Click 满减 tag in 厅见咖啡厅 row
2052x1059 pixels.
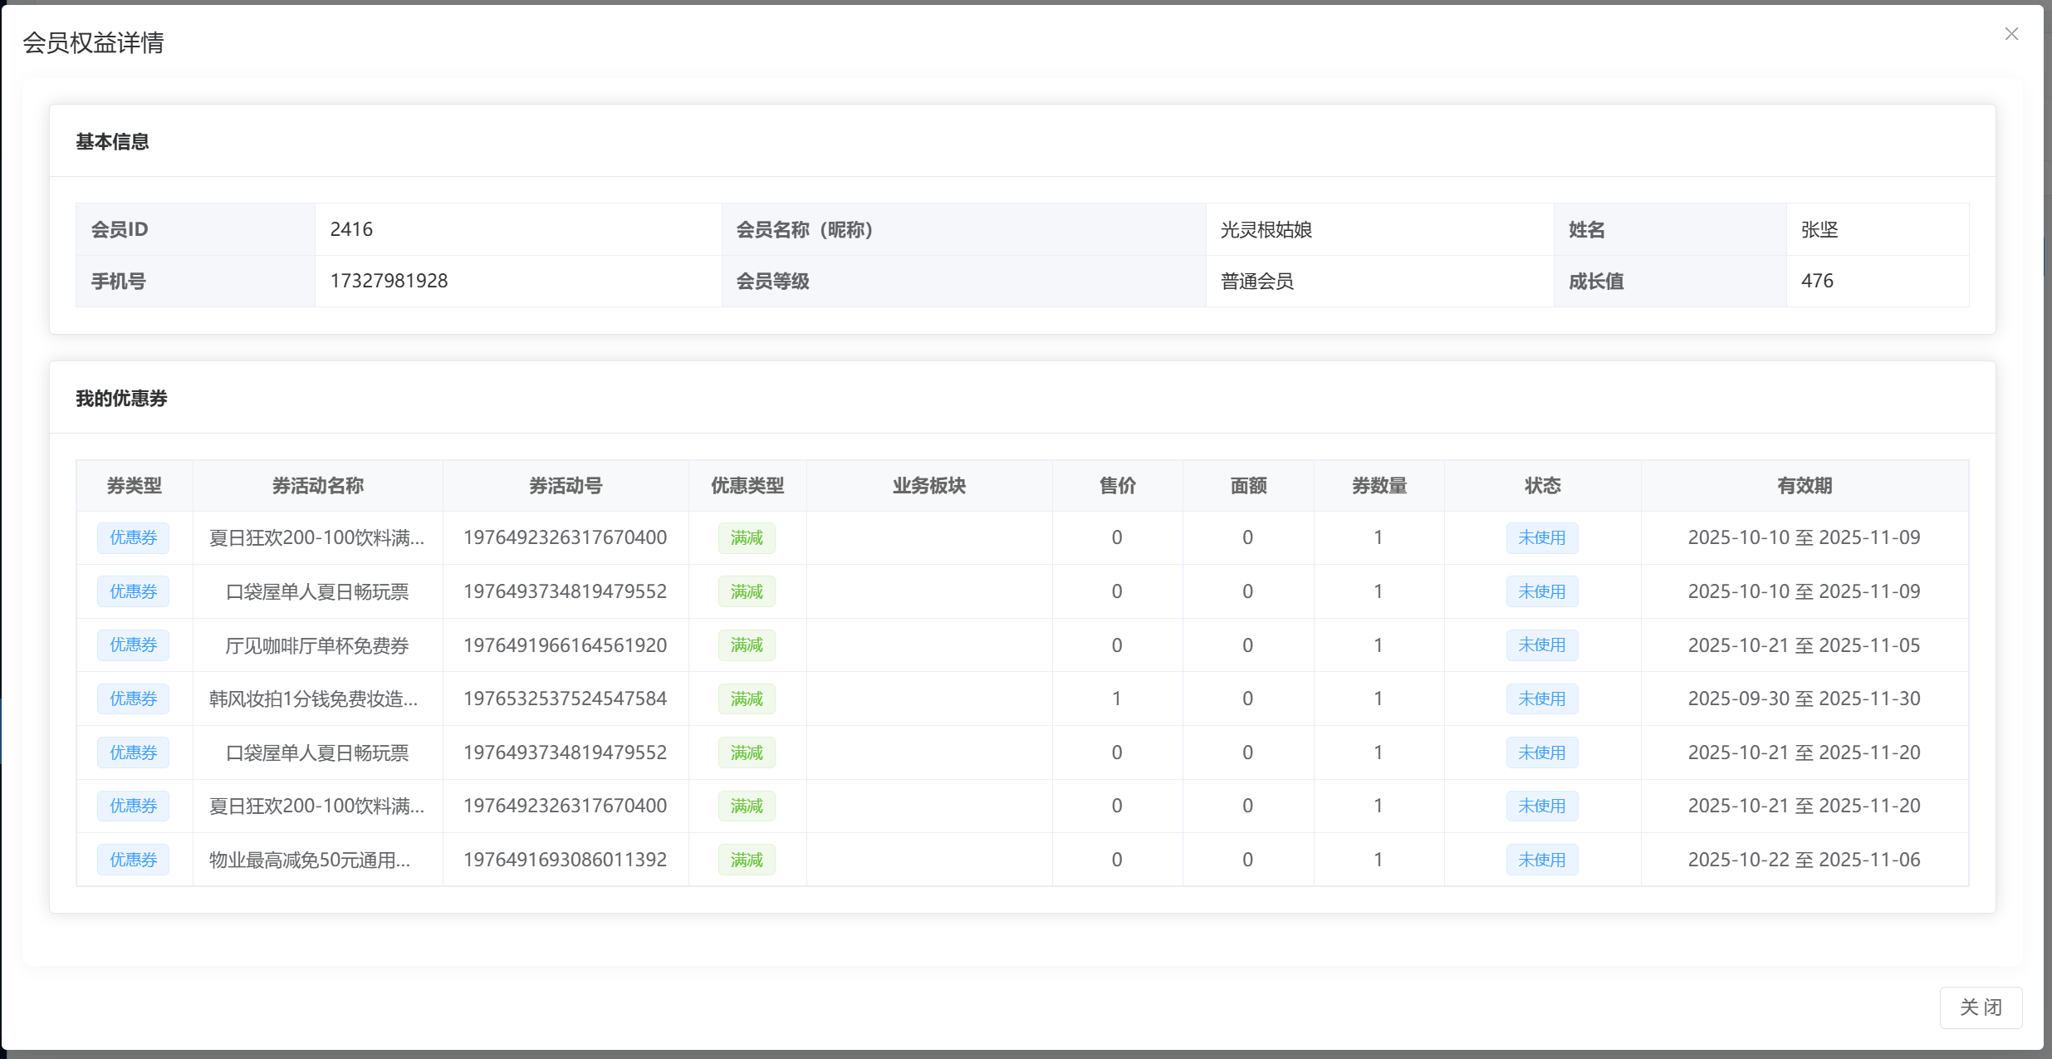pyautogui.click(x=746, y=645)
